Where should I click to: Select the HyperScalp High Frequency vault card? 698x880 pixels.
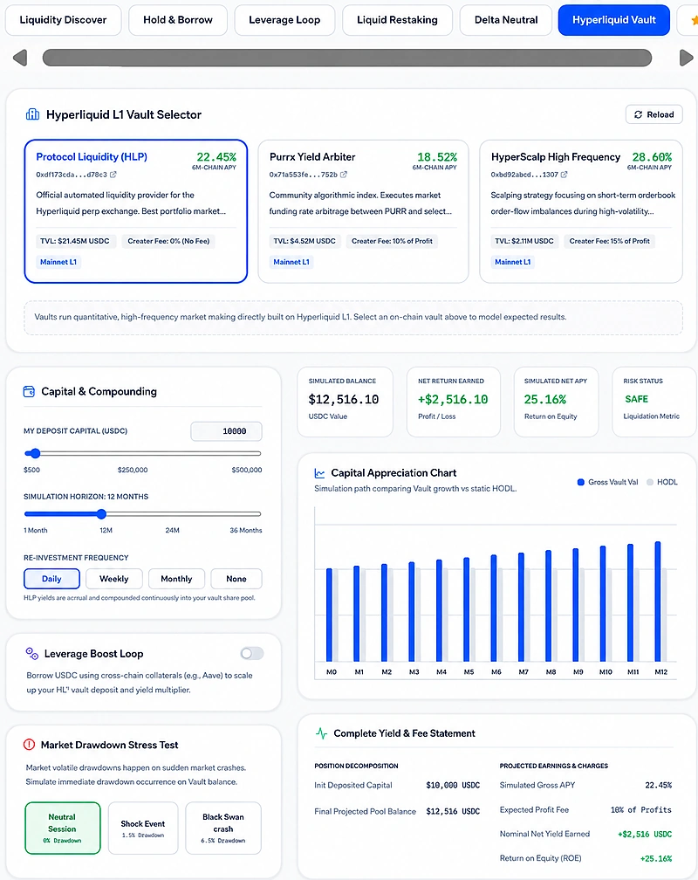(x=581, y=211)
